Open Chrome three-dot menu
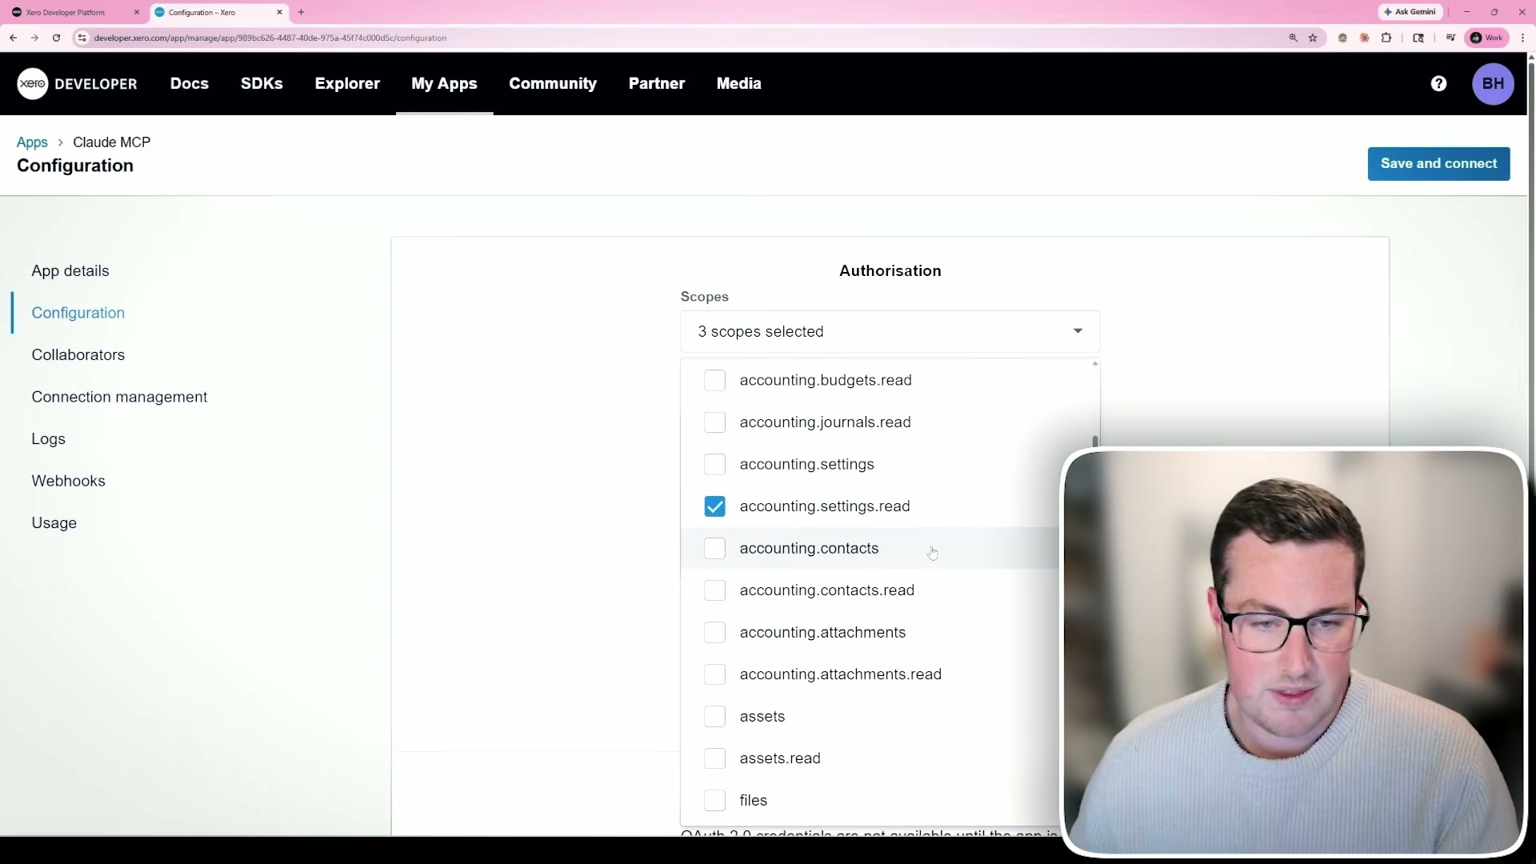This screenshot has width=1536, height=864. tap(1522, 38)
